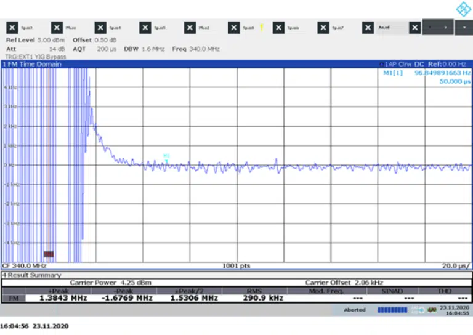
Task: Select the M1 marker on the trace
Action: [166, 156]
